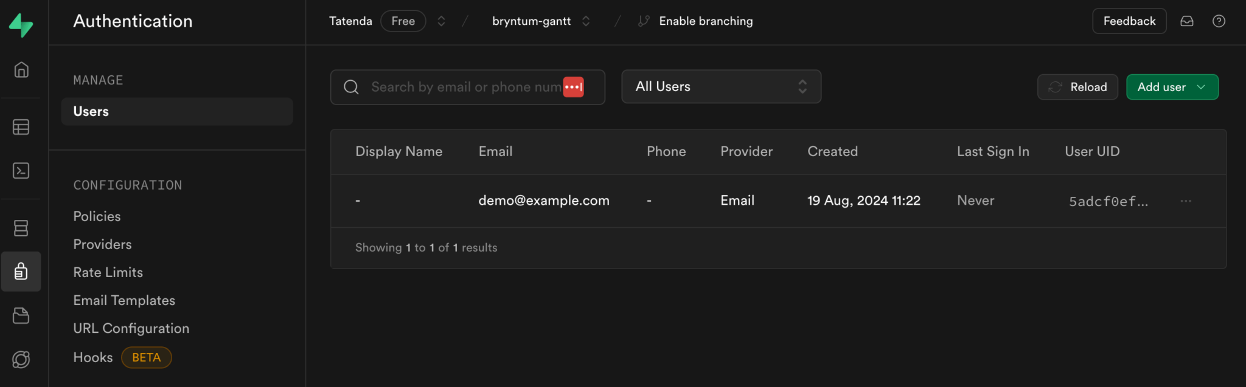Expand the Tatenda organization switcher

pyautogui.click(x=442, y=21)
